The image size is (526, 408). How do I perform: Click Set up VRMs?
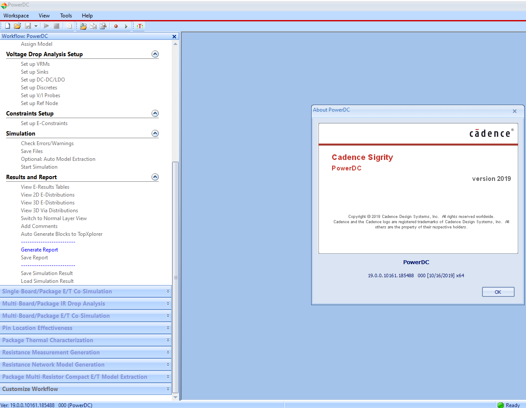(35, 64)
